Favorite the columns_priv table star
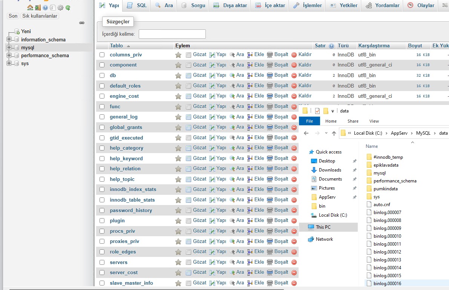The image size is (449, 290). tap(178, 55)
